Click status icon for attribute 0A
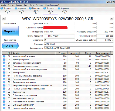The height and width of the screenshot is (111, 115). click(4, 76)
